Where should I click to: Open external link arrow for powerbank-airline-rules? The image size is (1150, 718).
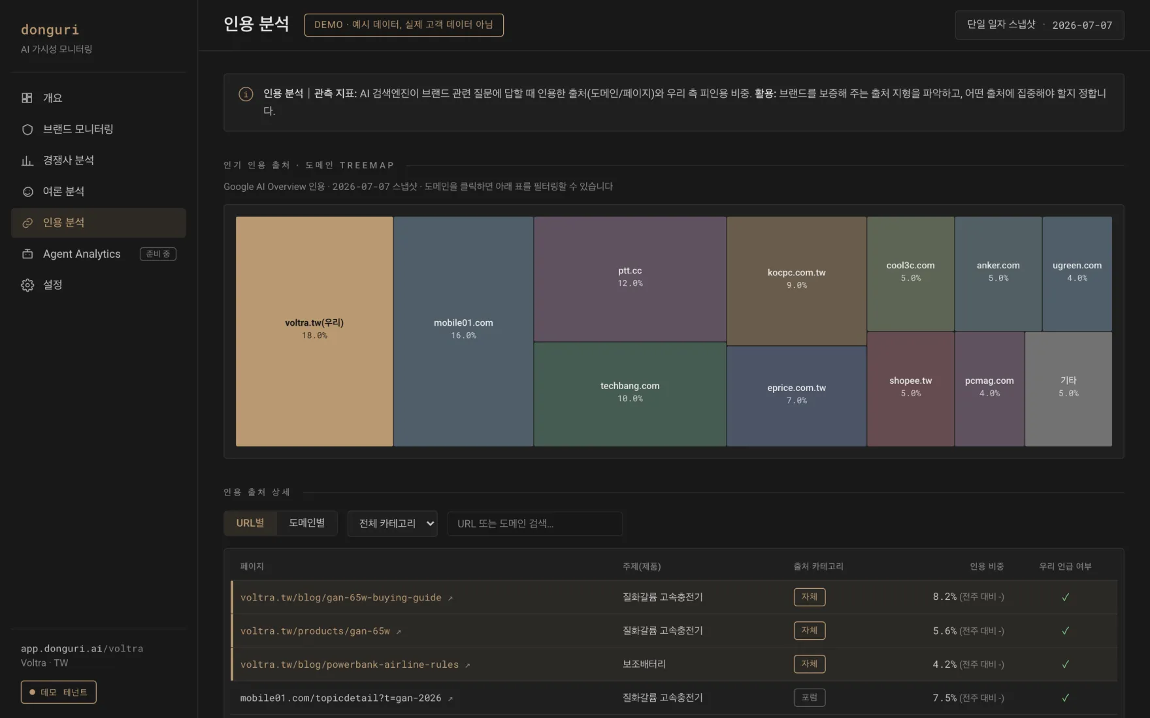pyautogui.click(x=467, y=665)
